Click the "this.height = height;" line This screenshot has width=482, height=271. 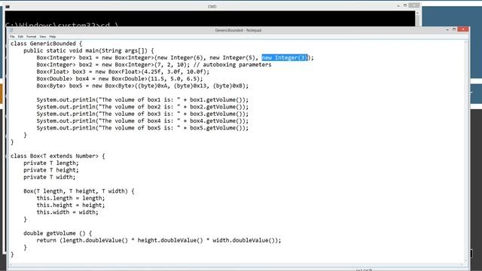point(71,206)
